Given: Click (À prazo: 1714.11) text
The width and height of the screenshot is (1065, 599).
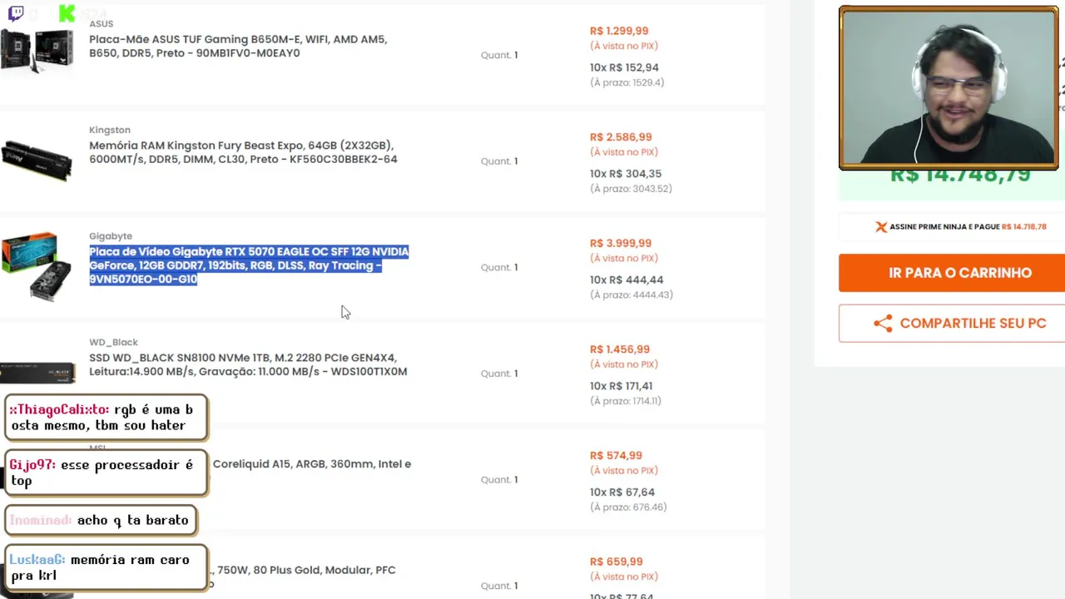Looking at the screenshot, I should (626, 401).
